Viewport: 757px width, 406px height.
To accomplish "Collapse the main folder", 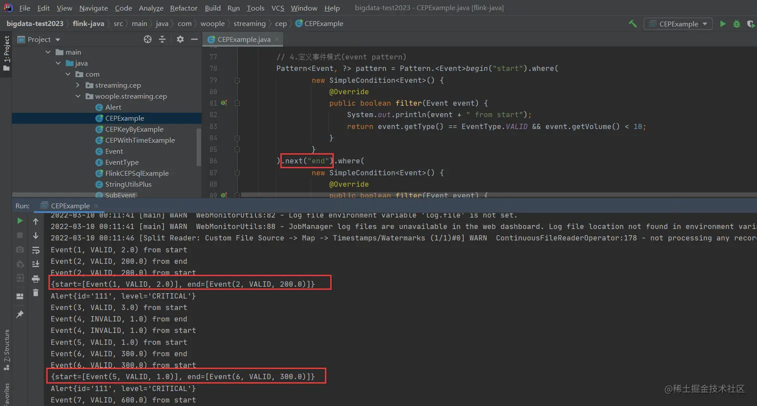I will click(48, 52).
